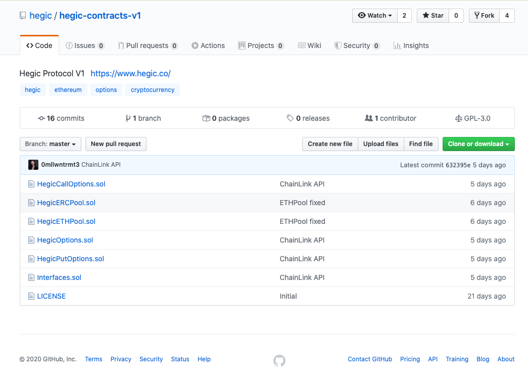Click the file icon beside HegicOptions.sol
This screenshot has width=528, height=382.
click(x=31, y=240)
